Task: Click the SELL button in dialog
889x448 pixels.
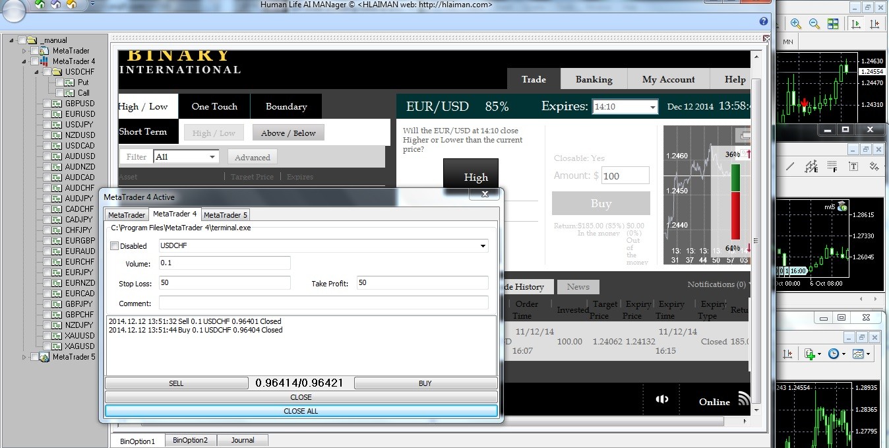Action: [x=176, y=383]
